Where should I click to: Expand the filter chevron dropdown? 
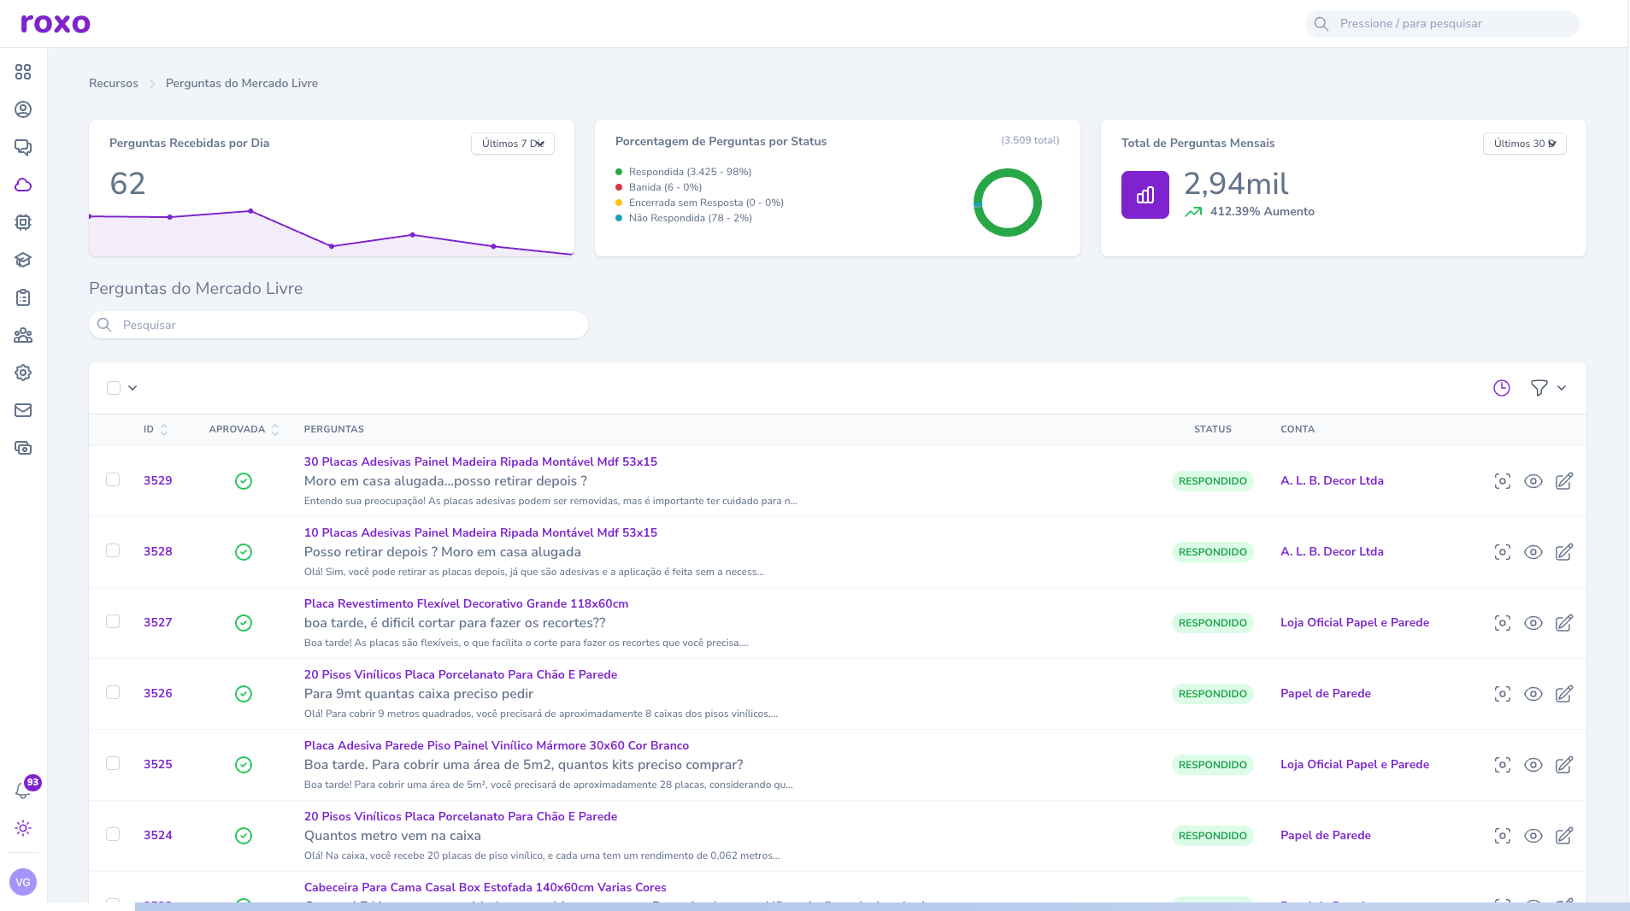coord(1562,388)
